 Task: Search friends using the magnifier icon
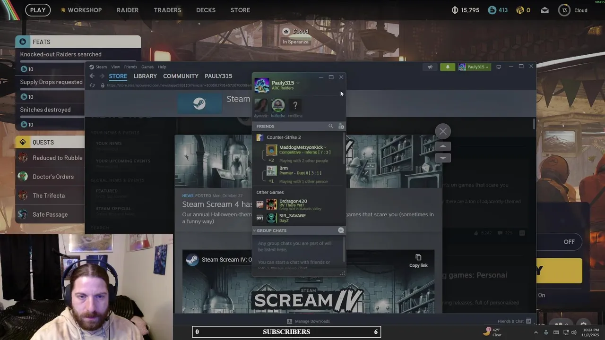pos(331,126)
